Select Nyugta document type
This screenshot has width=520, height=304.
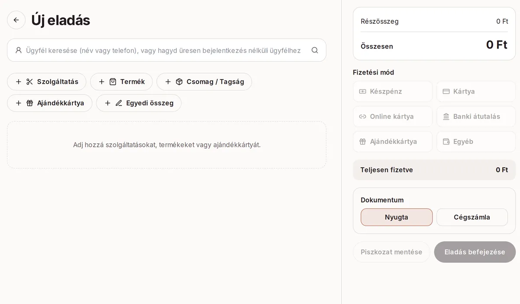396,217
